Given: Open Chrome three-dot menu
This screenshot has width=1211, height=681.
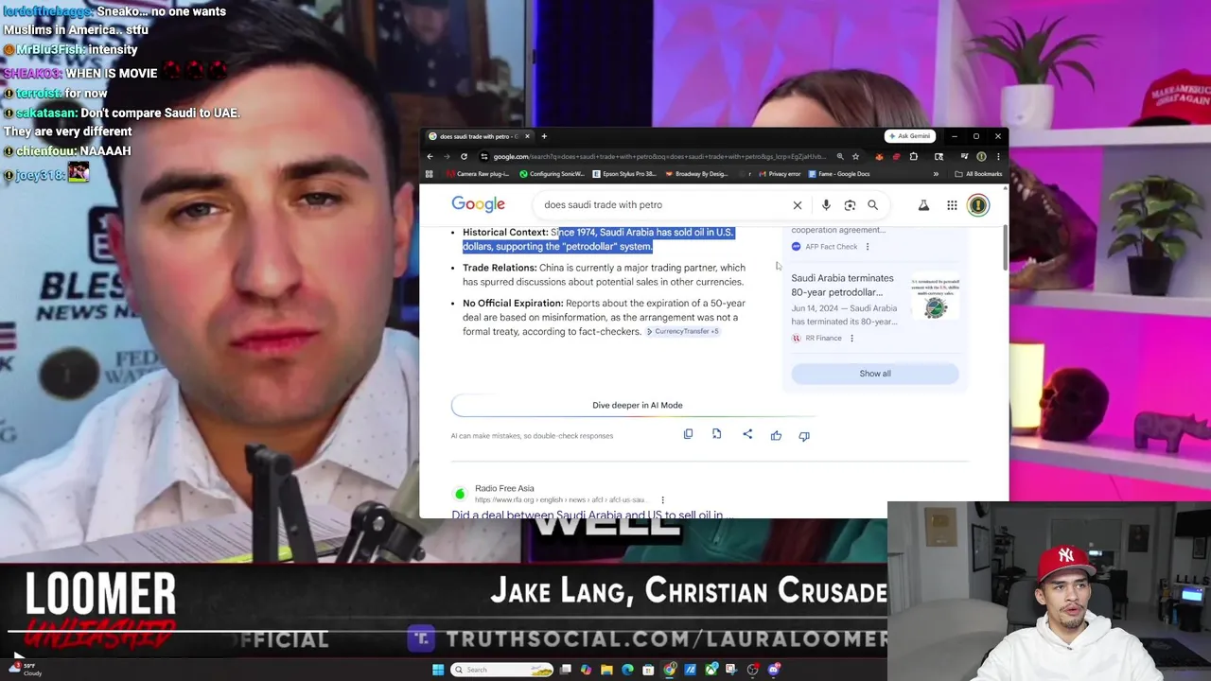Looking at the screenshot, I should click(x=998, y=156).
